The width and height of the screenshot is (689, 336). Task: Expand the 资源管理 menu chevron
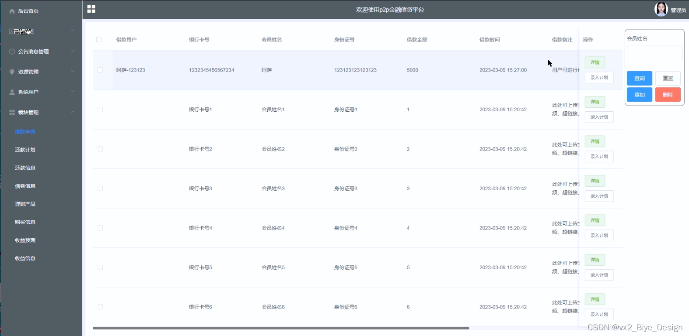click(x=73, y=71)
